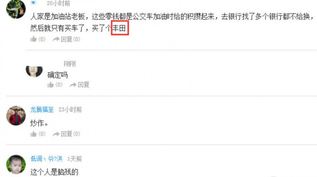Screen dimensions: 317x177
Task: Click the reply arrow under 确定吗
Action: click(73, 85)
